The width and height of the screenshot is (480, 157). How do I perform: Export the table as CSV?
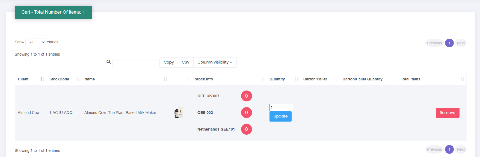pyautogui.click(x=186, y=62)
